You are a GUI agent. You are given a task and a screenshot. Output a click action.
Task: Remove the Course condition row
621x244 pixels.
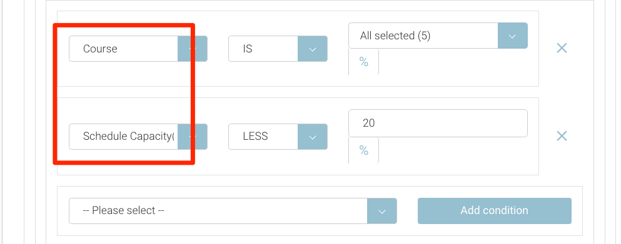[562, 48]
